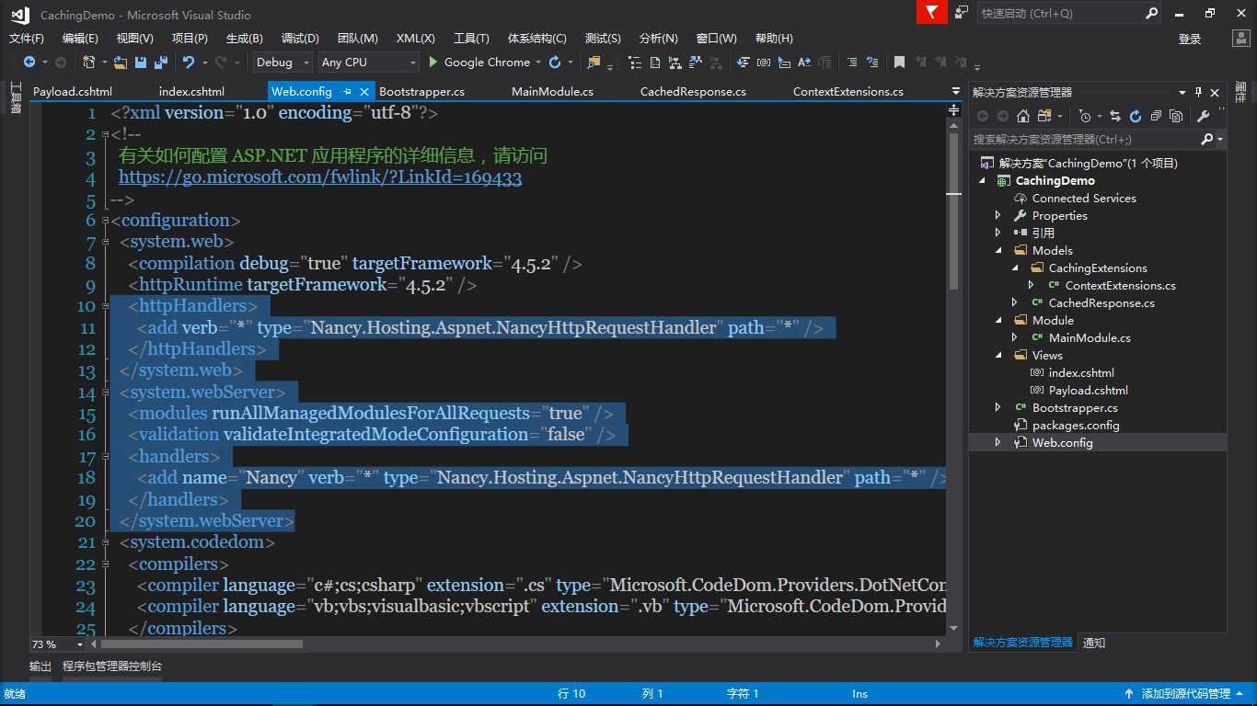This screenshot has width=1257, height=706.
Task: Click the feedback flag notification icon
Action: coord(931,12)
